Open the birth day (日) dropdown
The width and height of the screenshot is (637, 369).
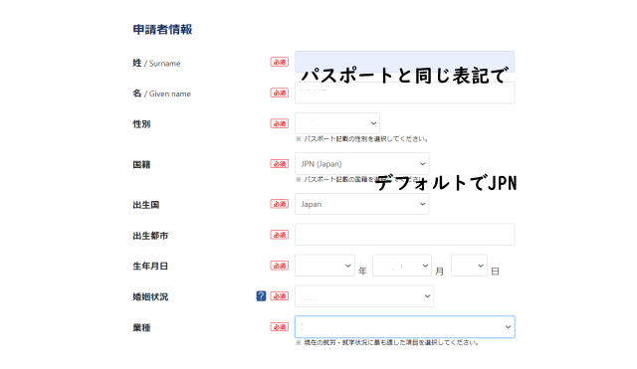(469, 266)
